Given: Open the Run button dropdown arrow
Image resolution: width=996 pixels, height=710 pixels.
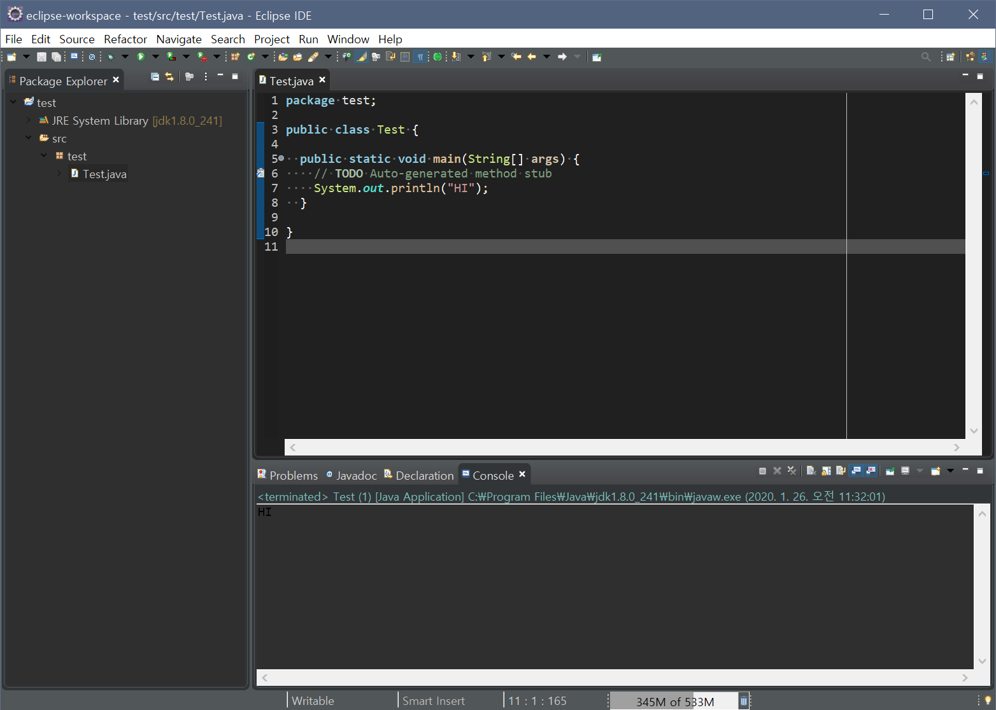Looking at the screenshot, I should 155,57.
